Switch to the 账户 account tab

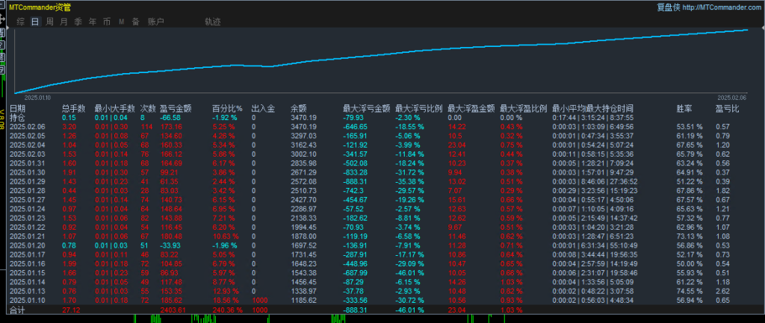click(155, 22)
